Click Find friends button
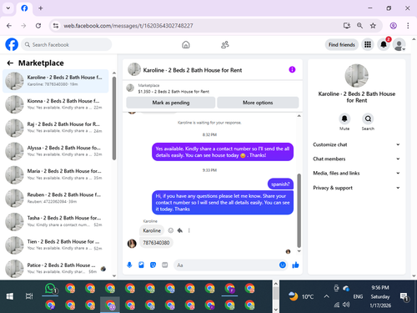Image resolution: width=417 pixels, height=313 pixels. [342, 44]
